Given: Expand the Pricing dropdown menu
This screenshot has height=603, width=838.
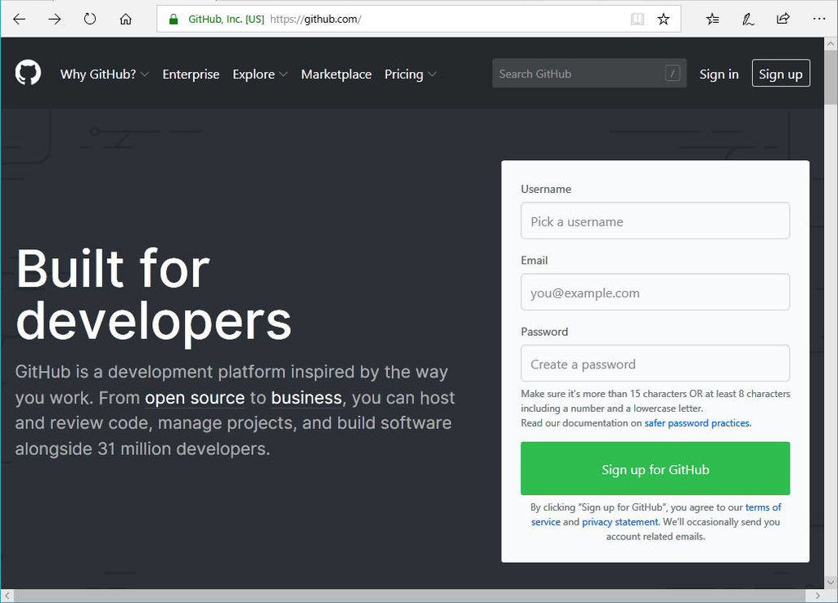Looking at the screenshot, I should pyautogui.click(x=410, y=74).
